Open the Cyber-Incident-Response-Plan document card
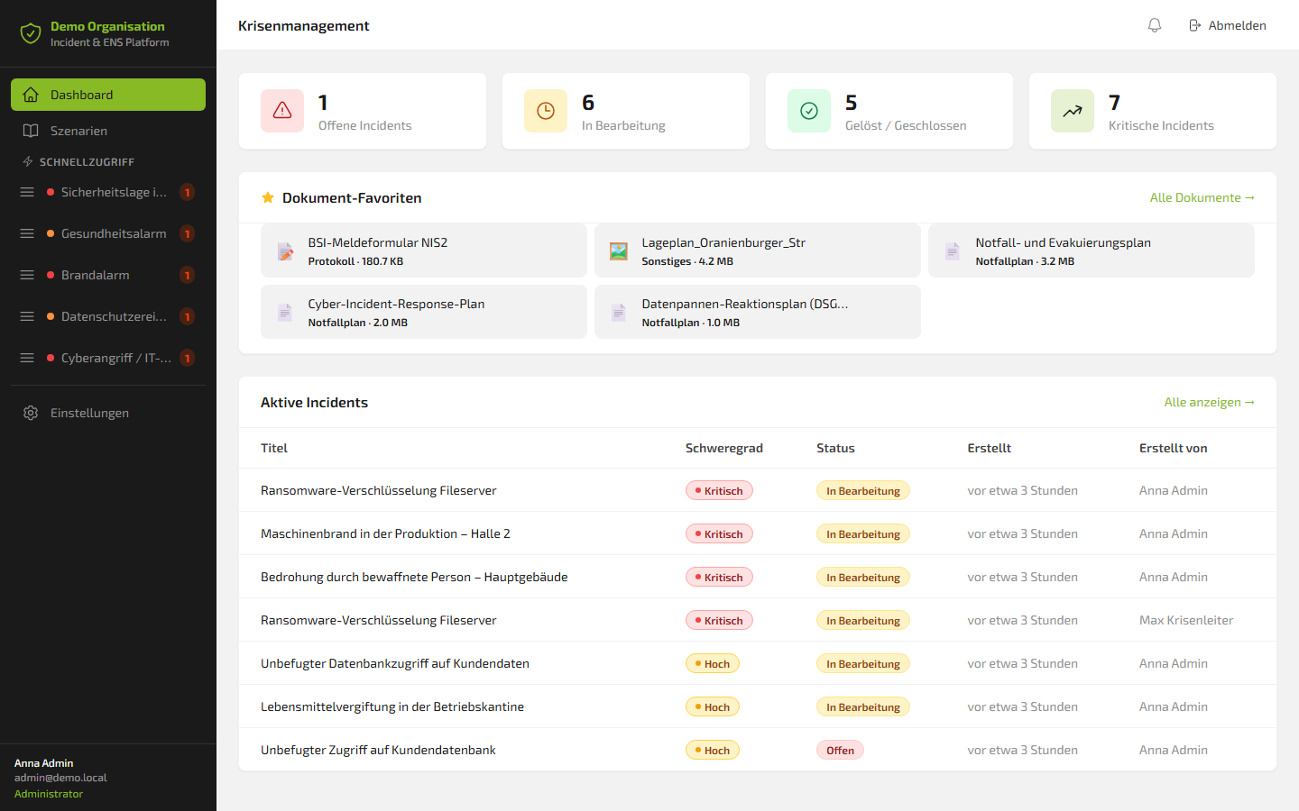1299x811 pixels. coord(424,312)
